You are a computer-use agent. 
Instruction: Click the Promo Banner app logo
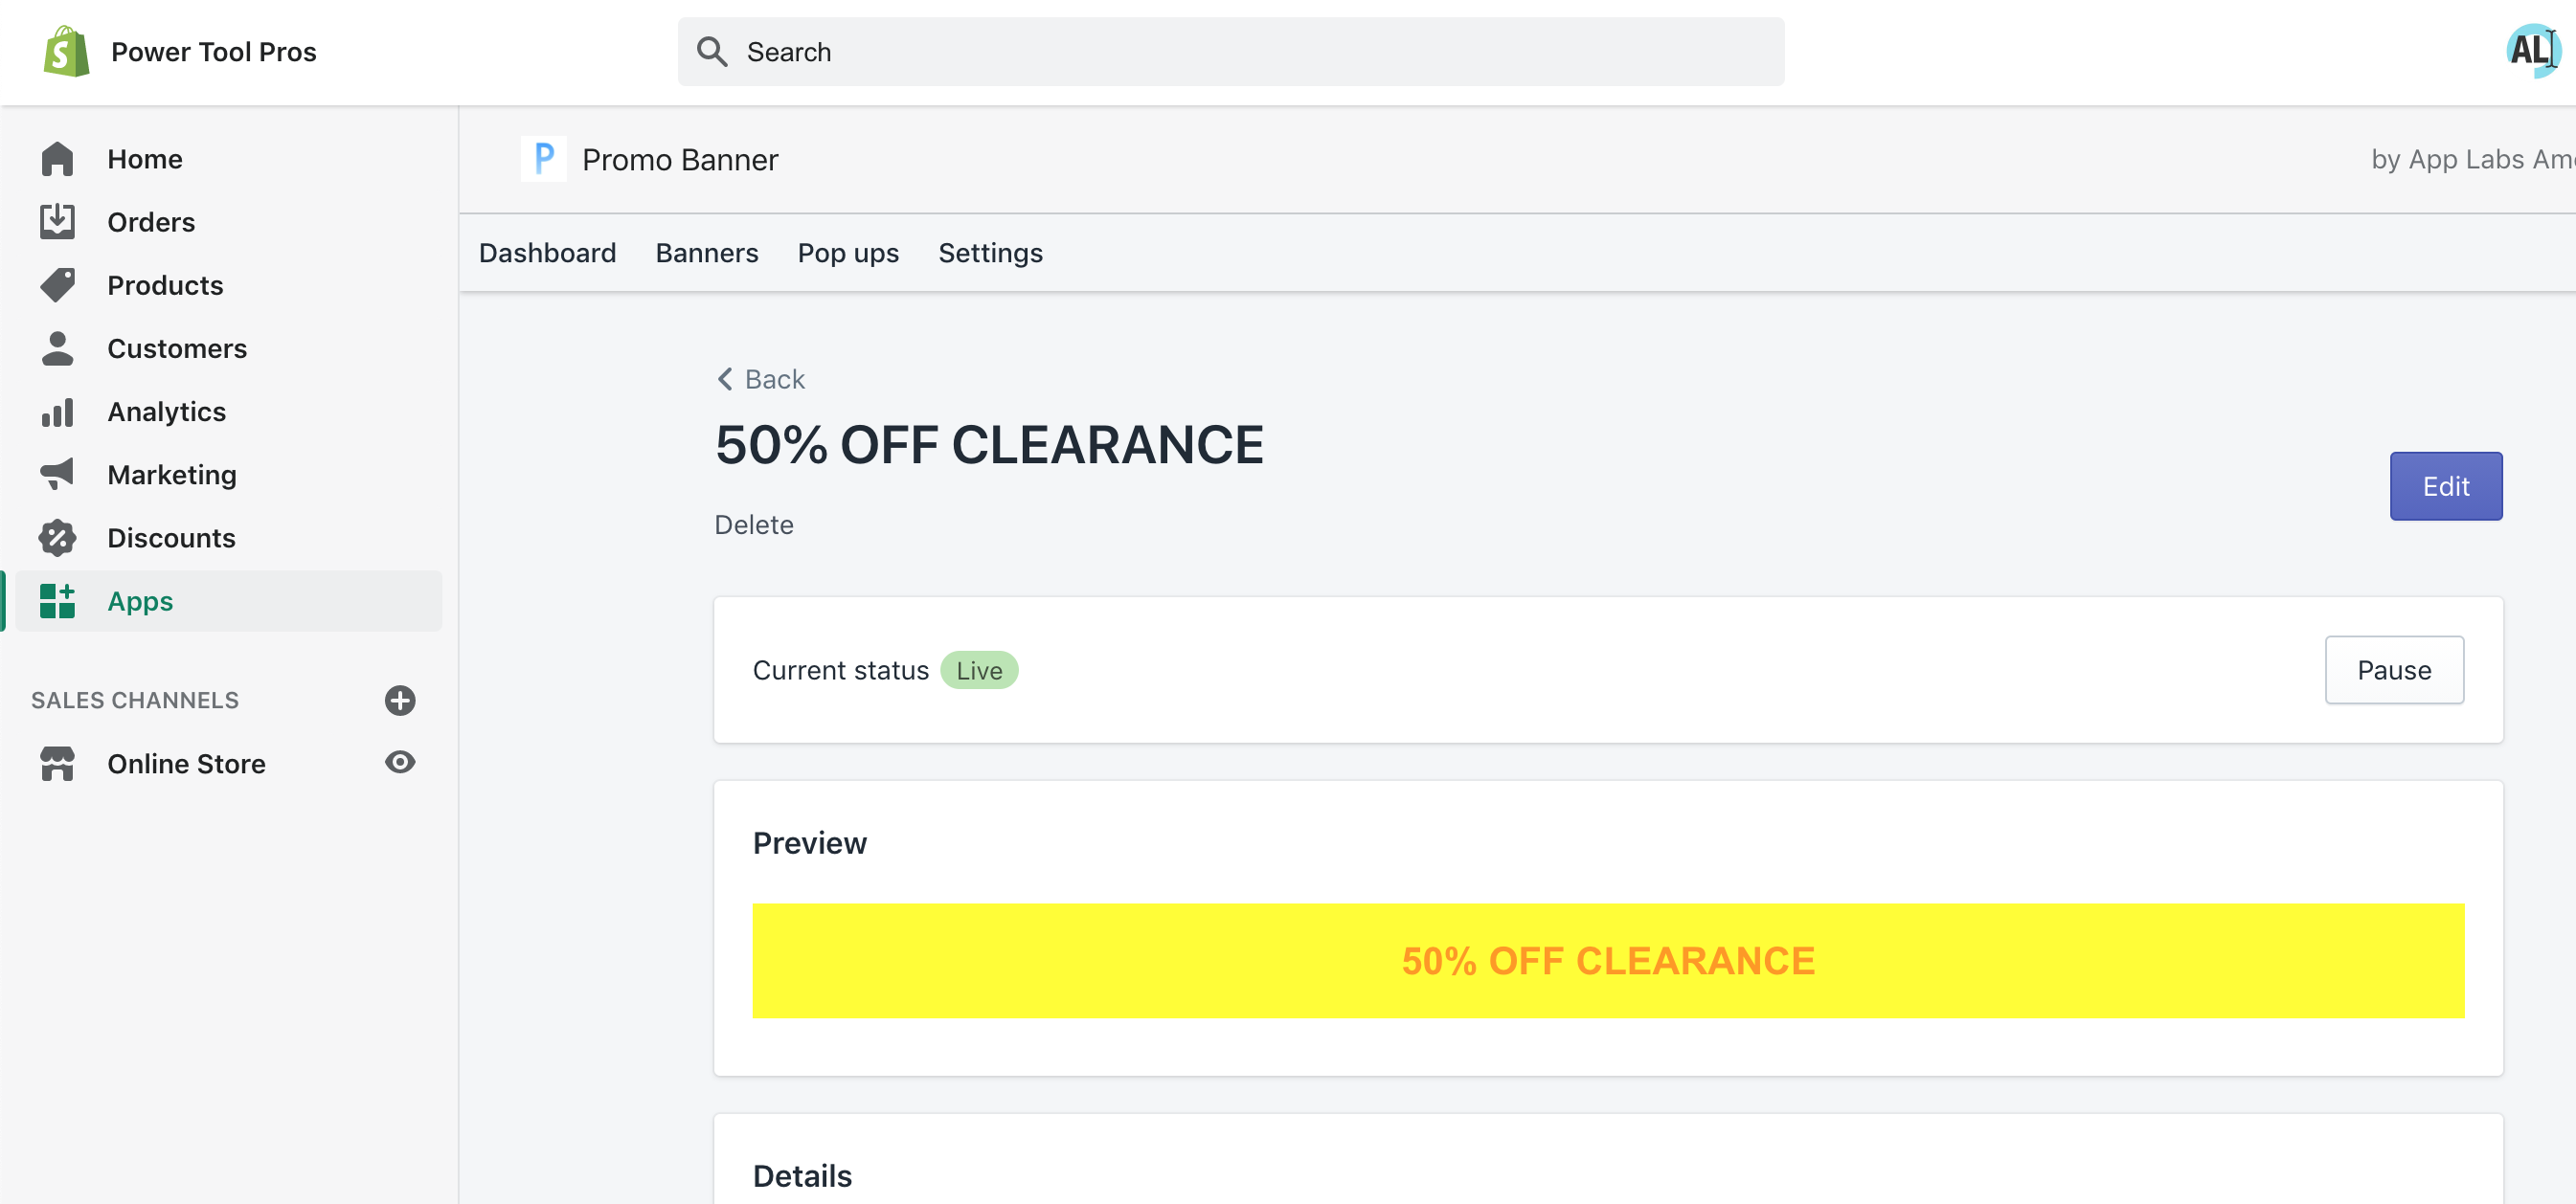[x=543, y=159]
